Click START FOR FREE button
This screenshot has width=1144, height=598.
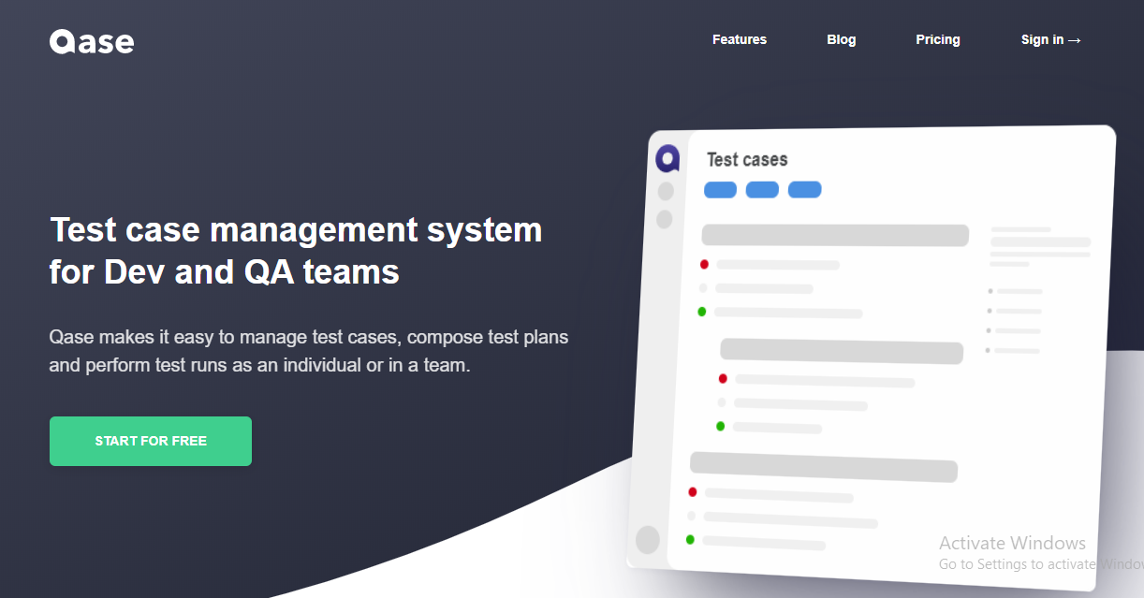(151, 441)
